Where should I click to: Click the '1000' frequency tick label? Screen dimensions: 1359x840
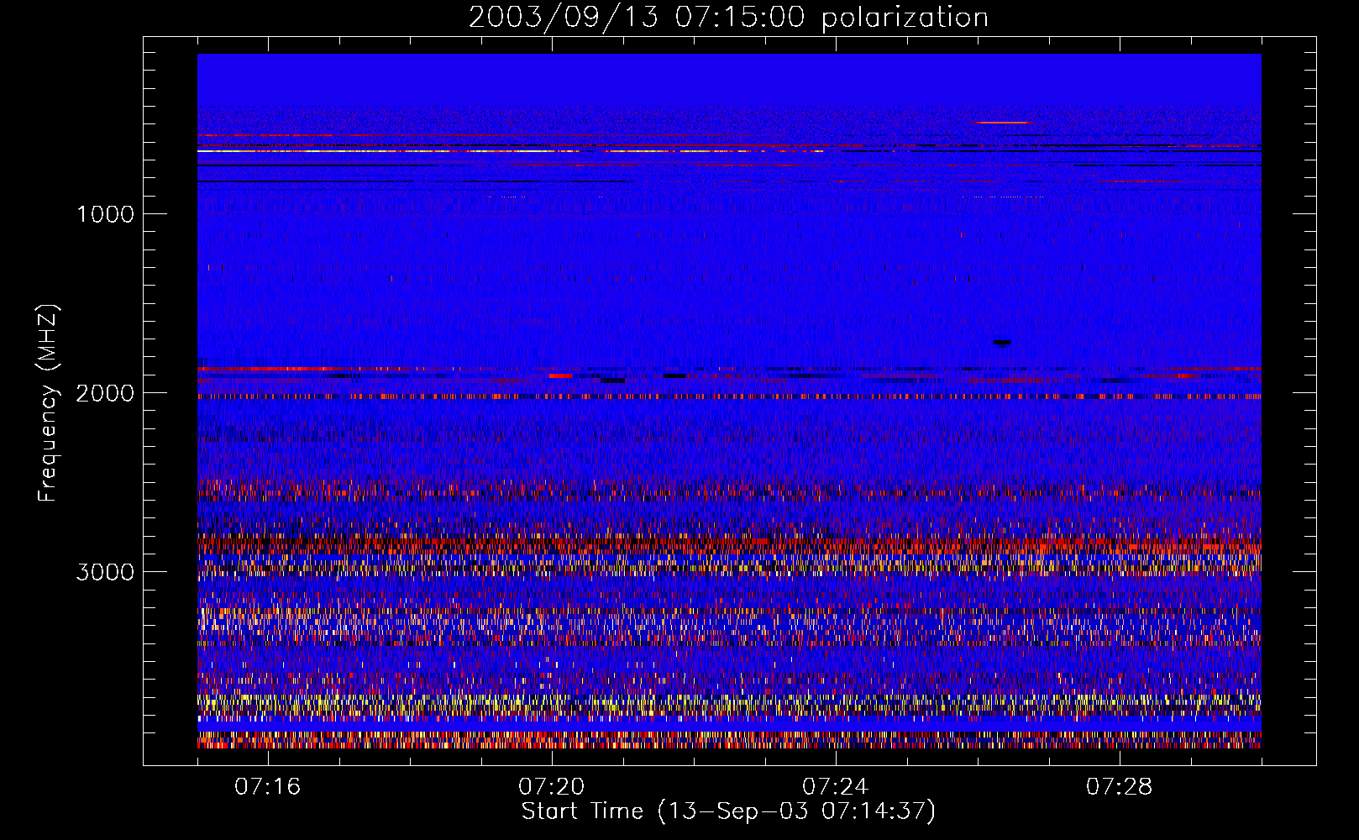click(x=105, y=214)
